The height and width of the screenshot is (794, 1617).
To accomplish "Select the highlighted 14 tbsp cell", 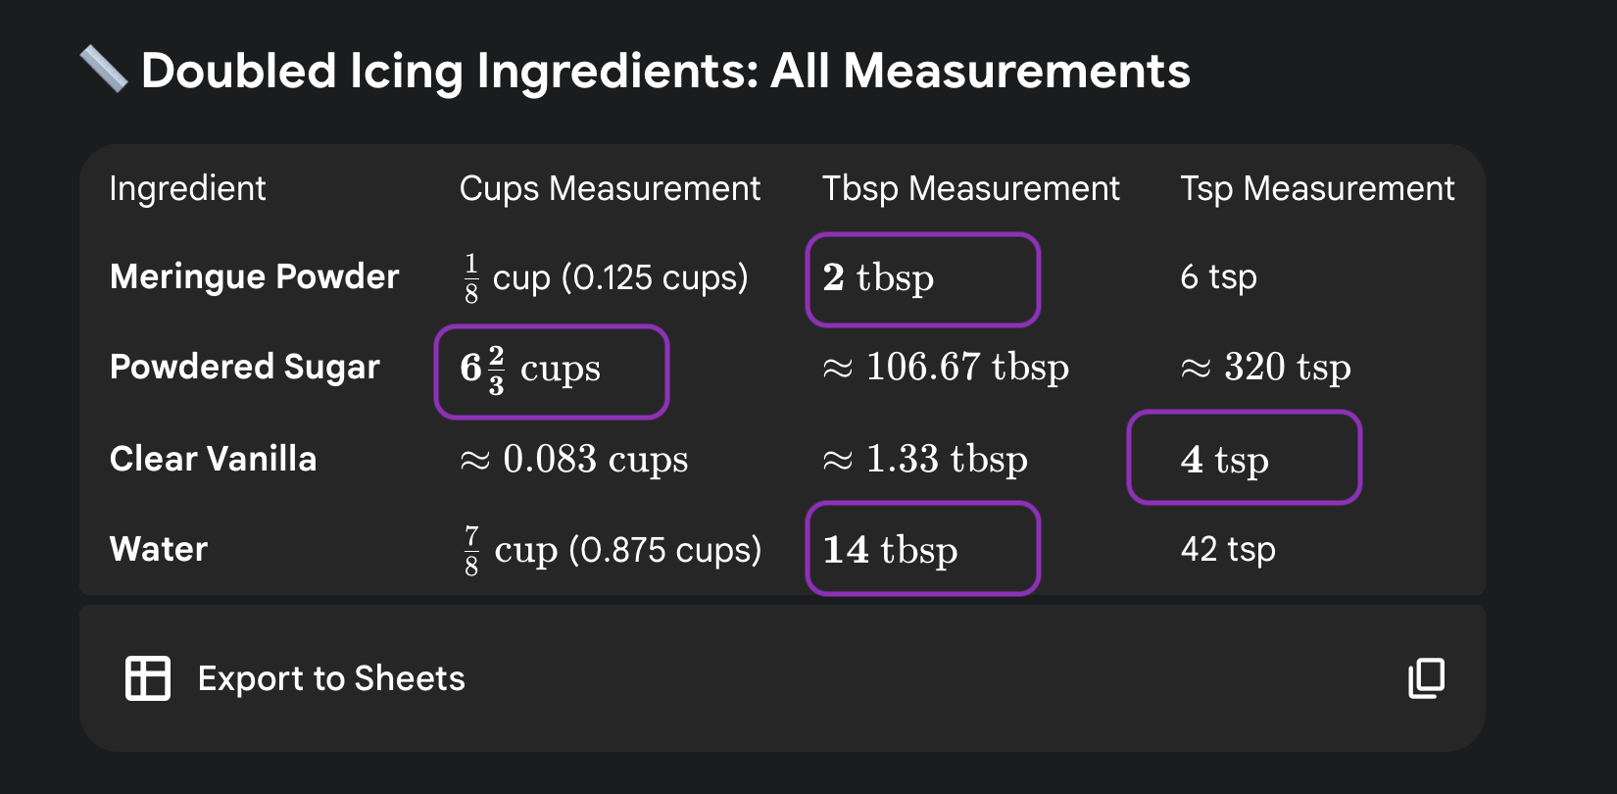I will [921, 549].
